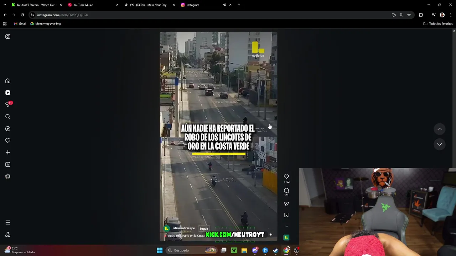Image resolution: width=456 pixels, height=256 pixels.
Task: Reload the Instagram page
Action: [22, 15]
